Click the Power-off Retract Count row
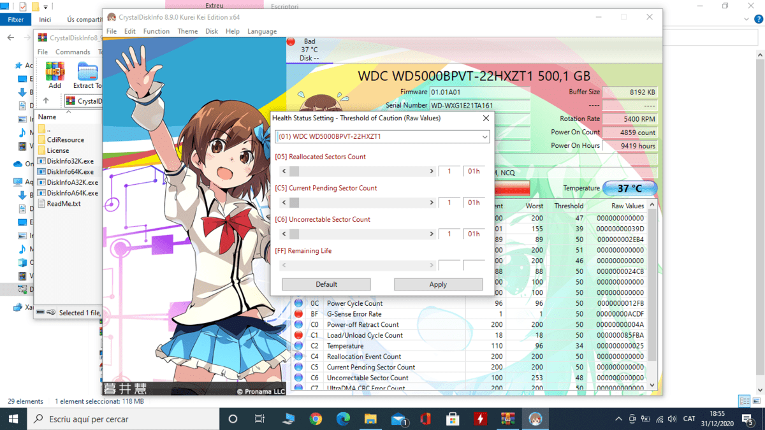This screenshot has height=430, width=765. (x=469, y=325)
